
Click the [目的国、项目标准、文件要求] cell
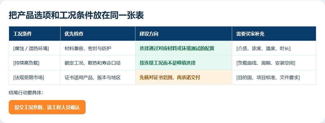[x=274, y=77]
